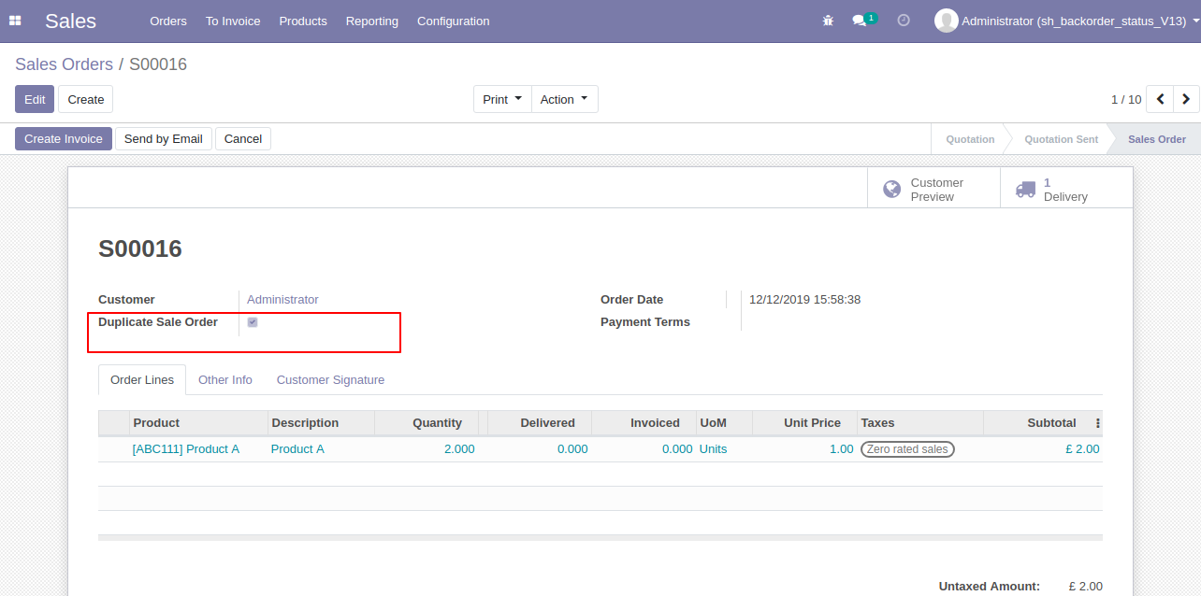Click the order date 12/12/2019 15:58:38
Viewport: 1201px width, 596px height.
point(804,300)
